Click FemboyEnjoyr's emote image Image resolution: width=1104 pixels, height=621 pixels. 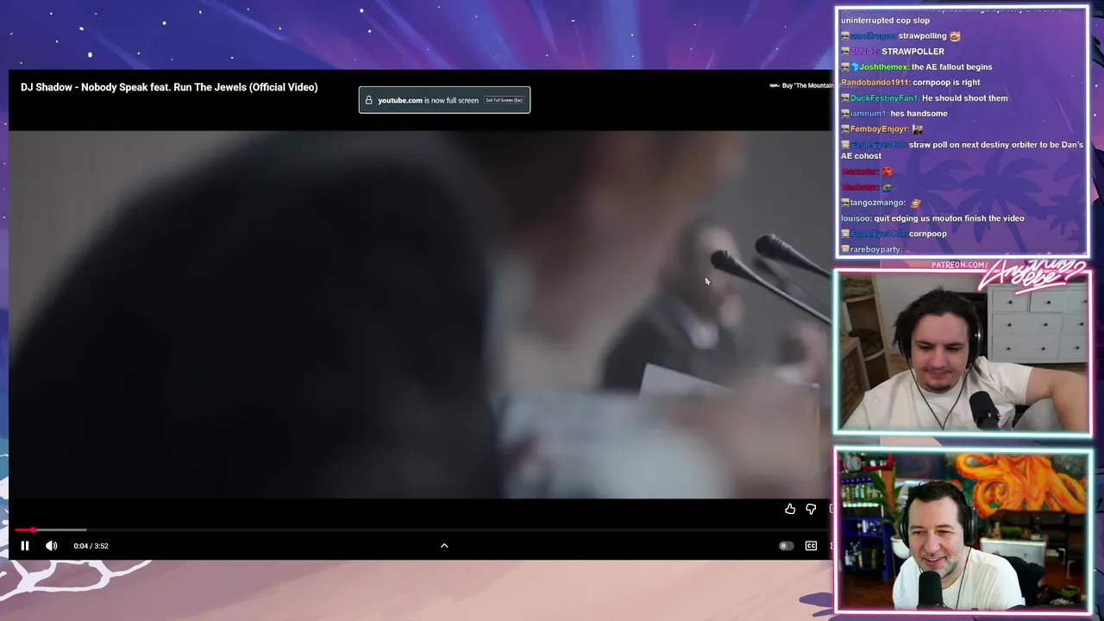pos(917,129)
